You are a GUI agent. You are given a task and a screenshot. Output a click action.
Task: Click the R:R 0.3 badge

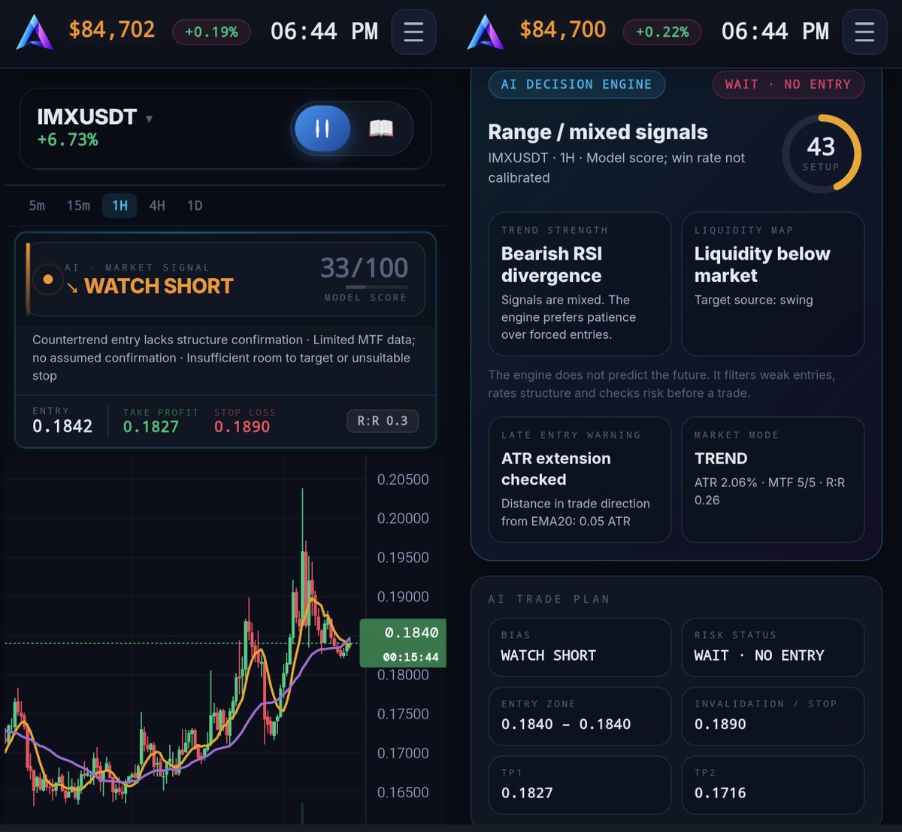[383, 421]
